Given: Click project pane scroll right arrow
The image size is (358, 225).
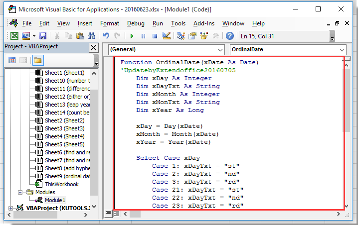Looking at the screenshot, I should tap(86, 215).
